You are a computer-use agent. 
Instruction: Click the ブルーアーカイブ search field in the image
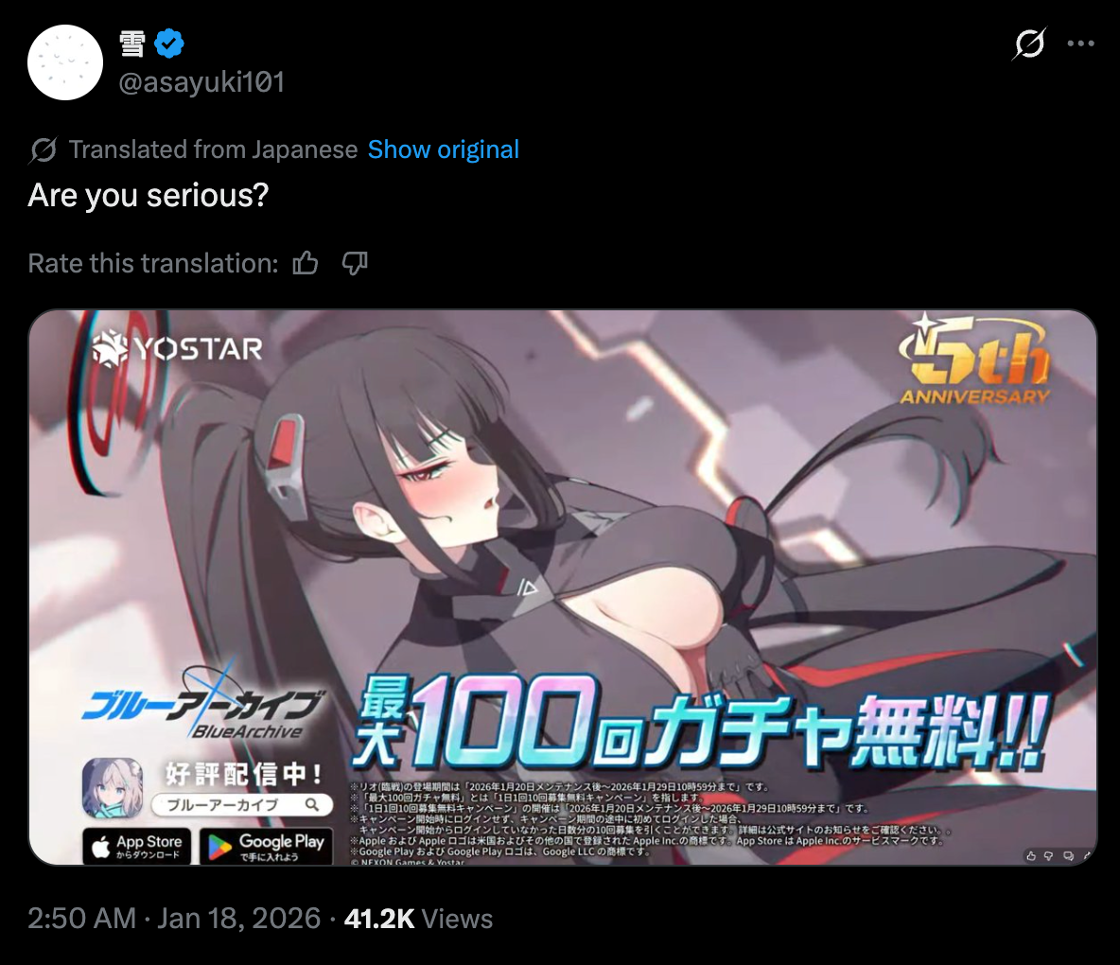tap(242, 805)
